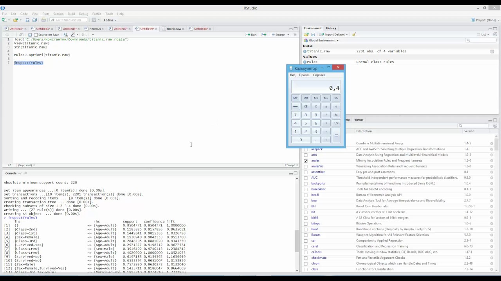The image size is (501, 281).
Task: Click the Go to file/function field
Action: pos(68,20)
